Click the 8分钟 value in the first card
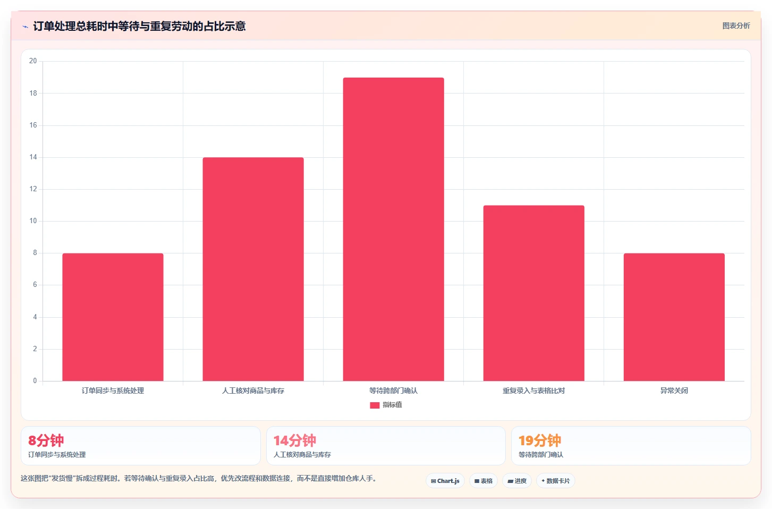 46,440
